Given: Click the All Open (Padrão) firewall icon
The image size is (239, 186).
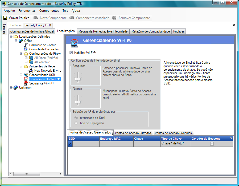Looking at the screenshot, I should 31,58.
